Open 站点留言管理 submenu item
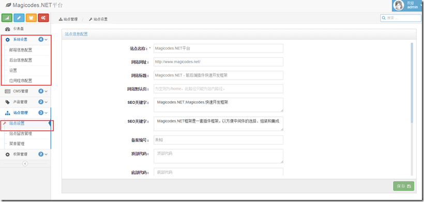424x202 pixels. pyautogui.click(x=21, y=134)
